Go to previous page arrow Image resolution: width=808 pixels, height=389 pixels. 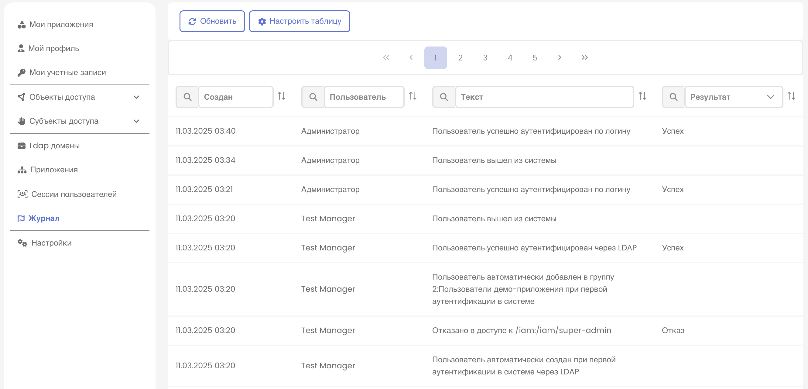pos(411,57)
